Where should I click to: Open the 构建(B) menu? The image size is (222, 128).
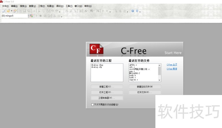51,6
